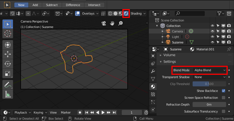This screenshot has height=121, width=234.
Task: Select the New selection mode
Action: tap(21, 5)
